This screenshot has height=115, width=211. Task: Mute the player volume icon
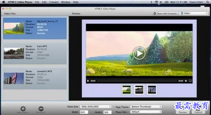(186, 81)
